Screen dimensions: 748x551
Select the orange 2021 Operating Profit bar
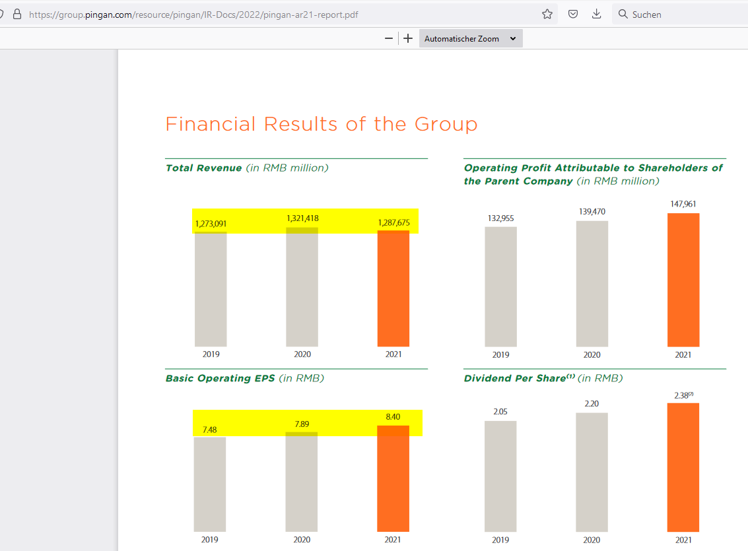(683, 280)
